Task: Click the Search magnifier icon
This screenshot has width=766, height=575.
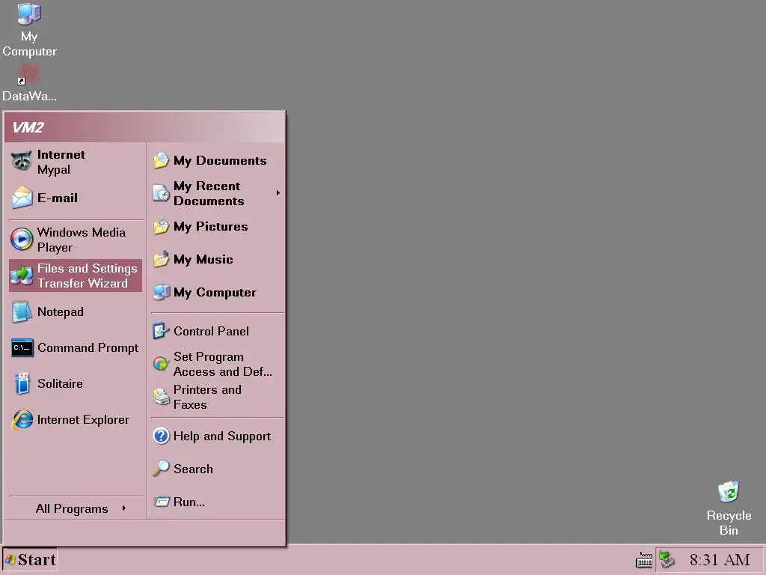Action: (162, 469)
